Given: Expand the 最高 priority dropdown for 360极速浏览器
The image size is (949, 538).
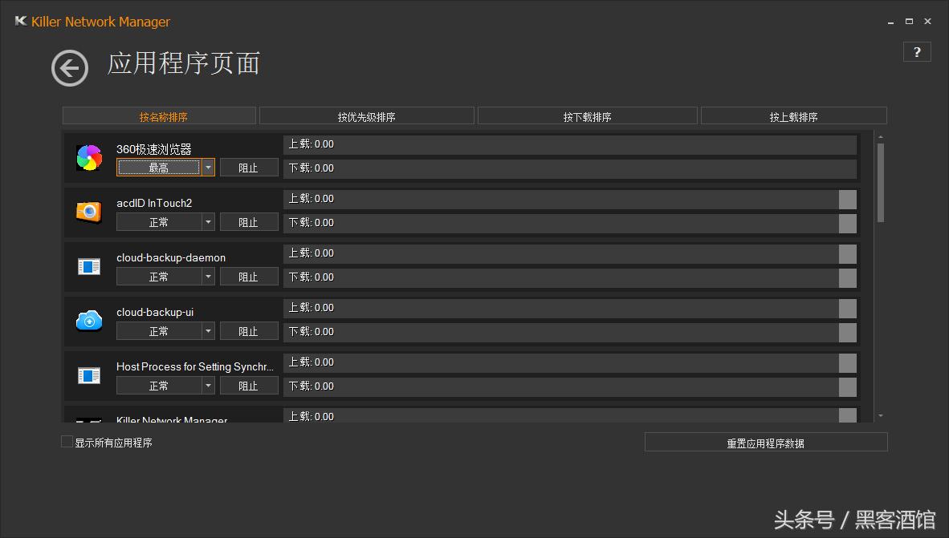Looking at the screenshot, I should click(x=209, y=167).
